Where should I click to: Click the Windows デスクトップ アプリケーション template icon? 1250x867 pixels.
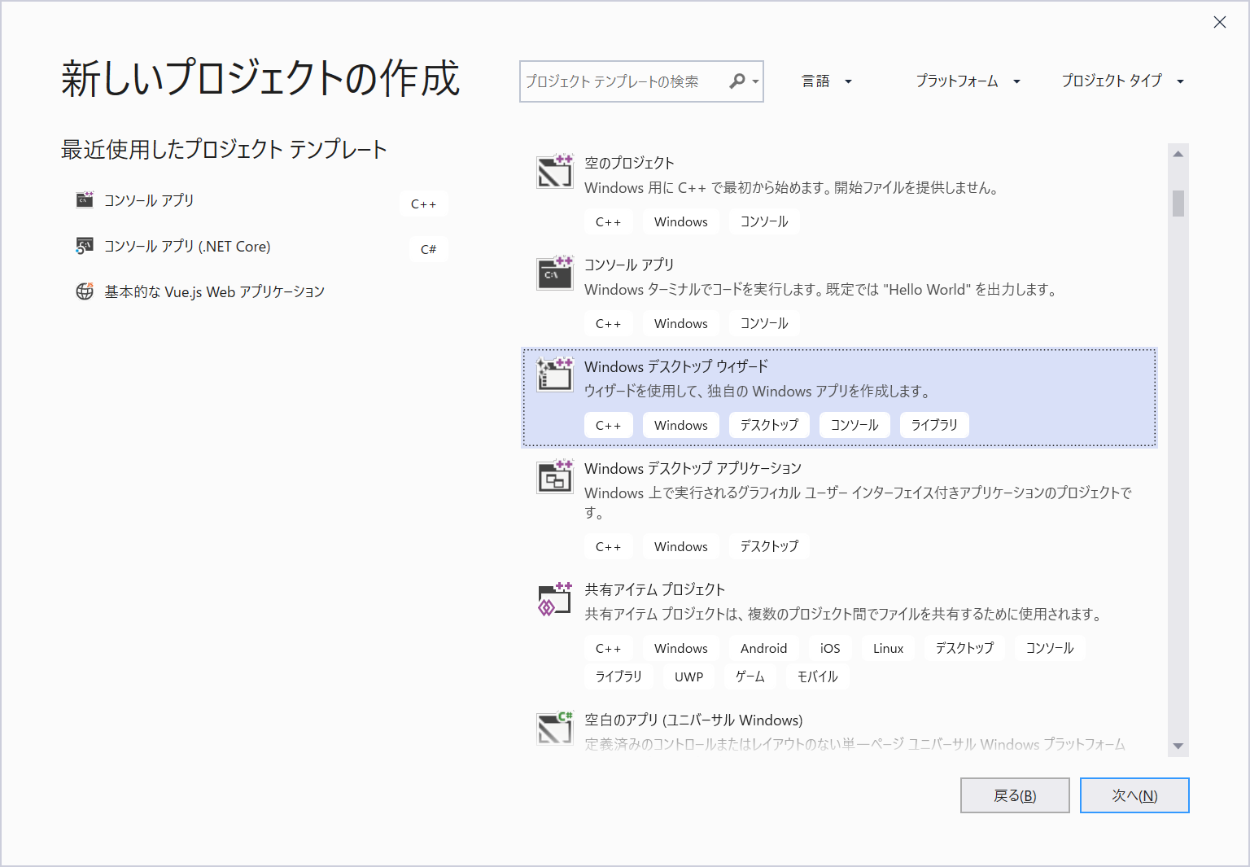pyautogui.click(x=555, y=476)
